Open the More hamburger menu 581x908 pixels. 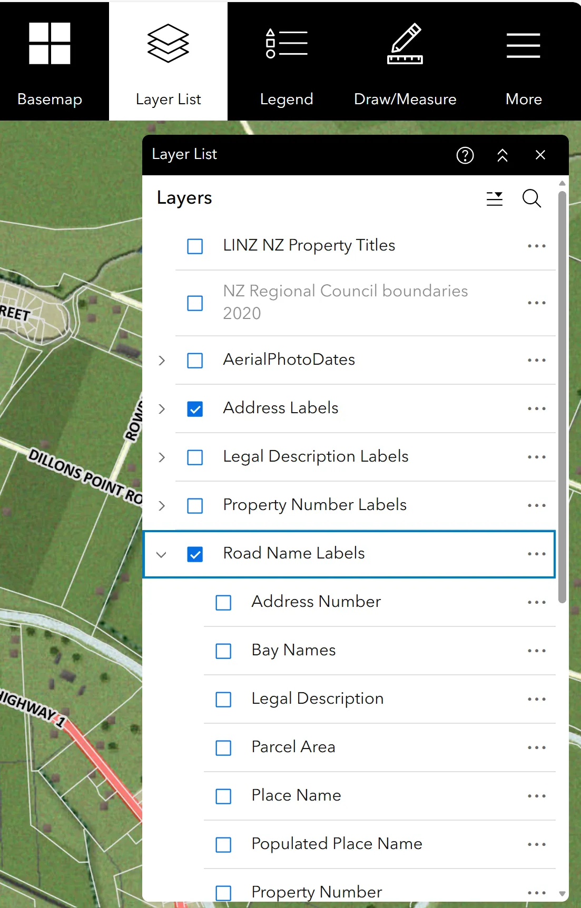click(x=524, y=45)
